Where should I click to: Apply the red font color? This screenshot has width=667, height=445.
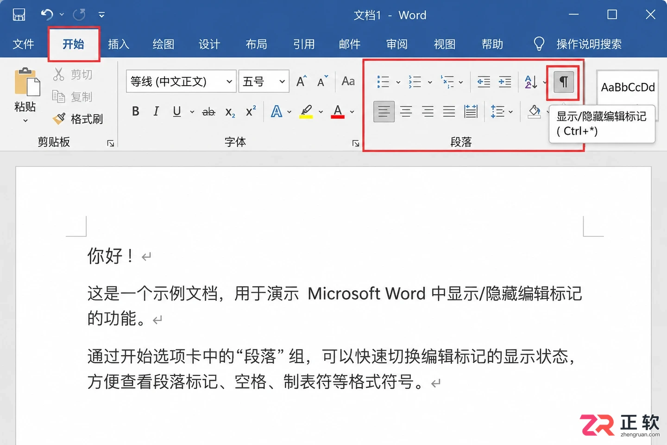(x=338, y=111)
